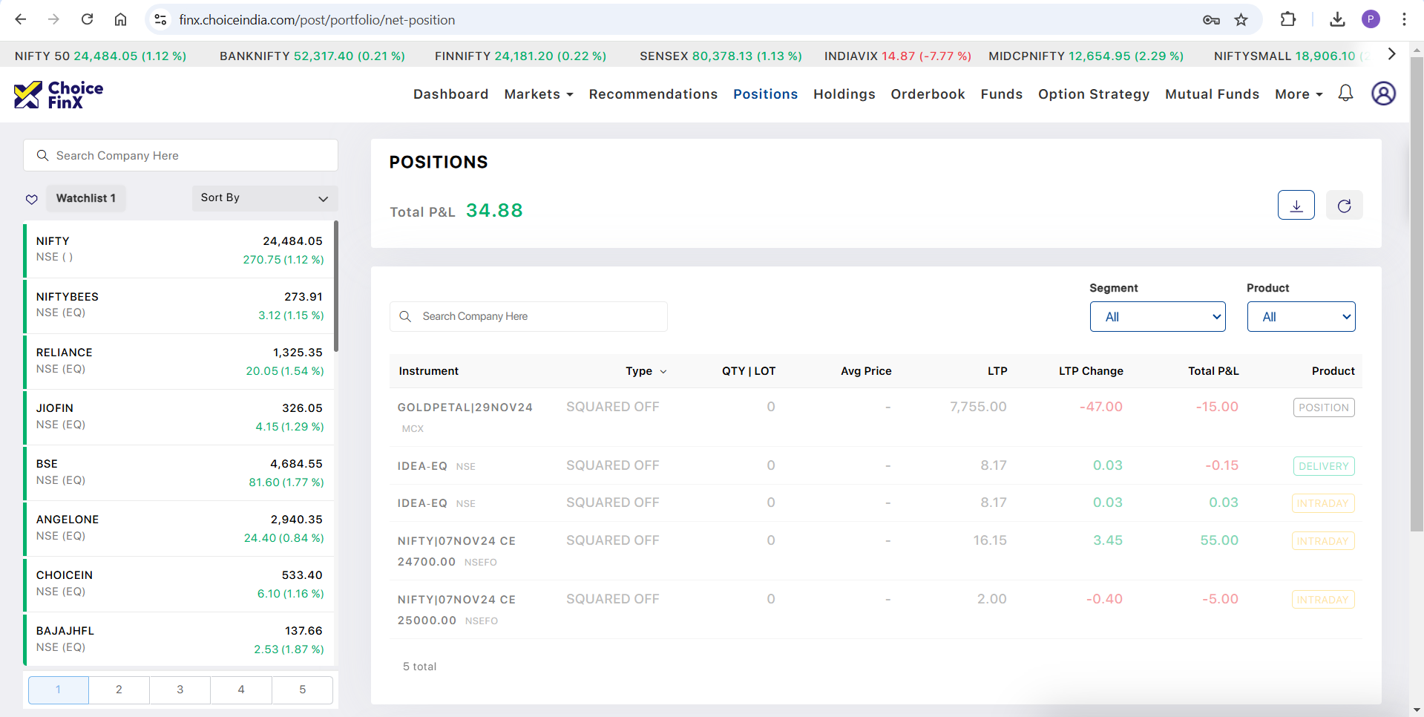
Task: Click the Choice FinX logo
Action: coord(59,95)
